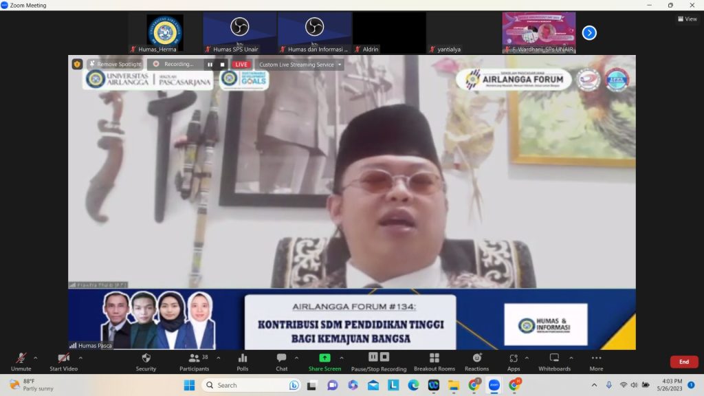
Task: Click the taskbar Search field
Action: click(252, 385)
